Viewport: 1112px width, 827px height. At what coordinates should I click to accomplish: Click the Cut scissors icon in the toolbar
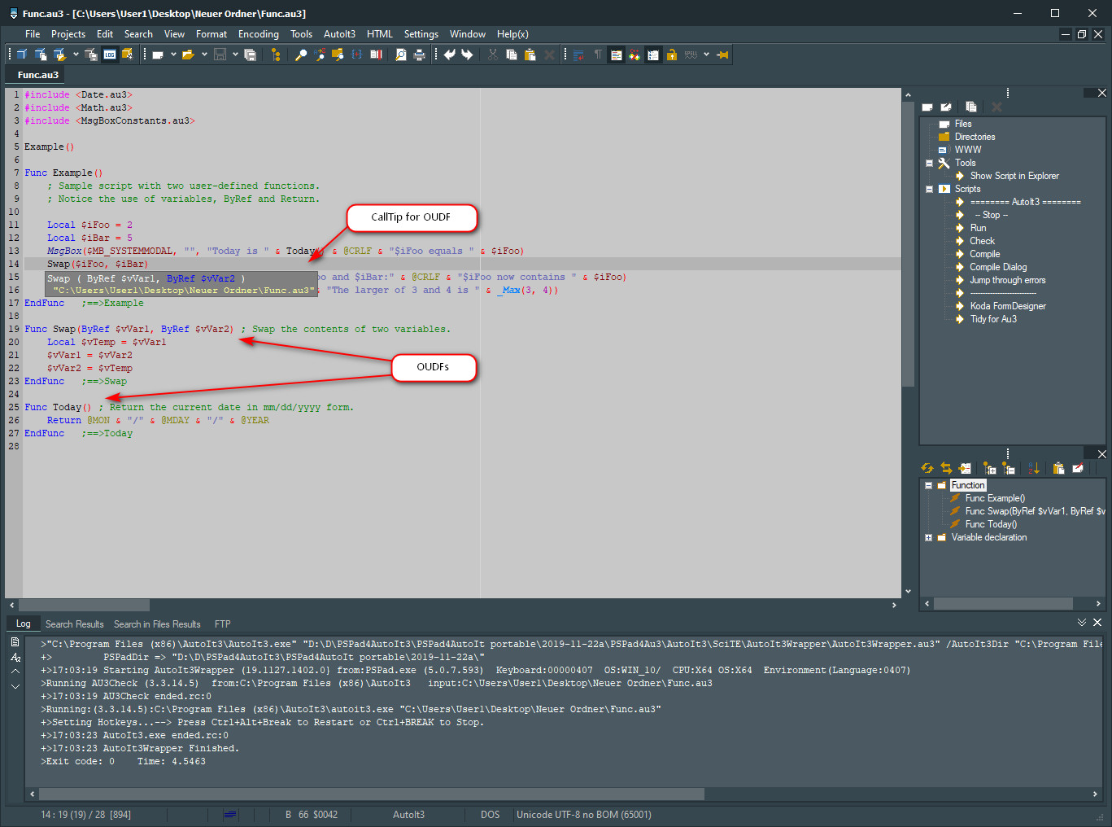(x=492, y=55)
